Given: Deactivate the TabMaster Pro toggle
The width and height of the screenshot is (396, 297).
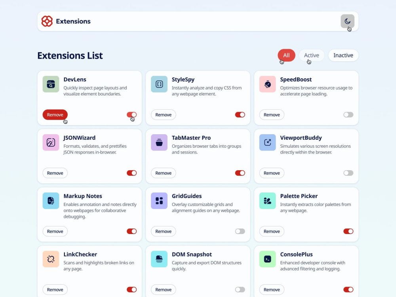Looking at the screenshot, I should tap(240, 173).
